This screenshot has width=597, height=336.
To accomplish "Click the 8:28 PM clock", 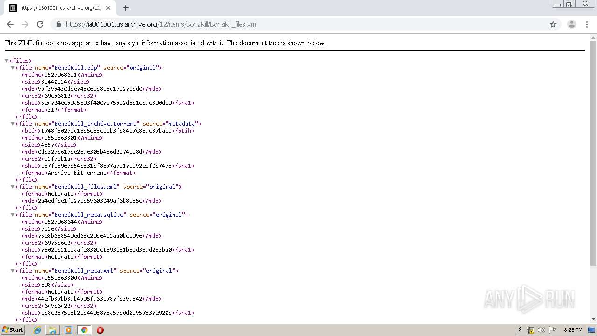I will point(573,330).
